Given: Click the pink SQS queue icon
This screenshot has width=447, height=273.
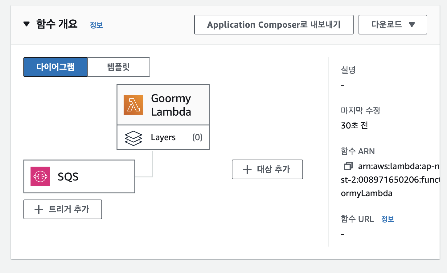Looking at the screenshot, I should point(40,176).
